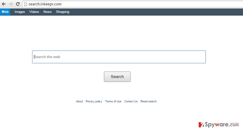
Task: Open the Images tab
Action: tap(20, 12)
